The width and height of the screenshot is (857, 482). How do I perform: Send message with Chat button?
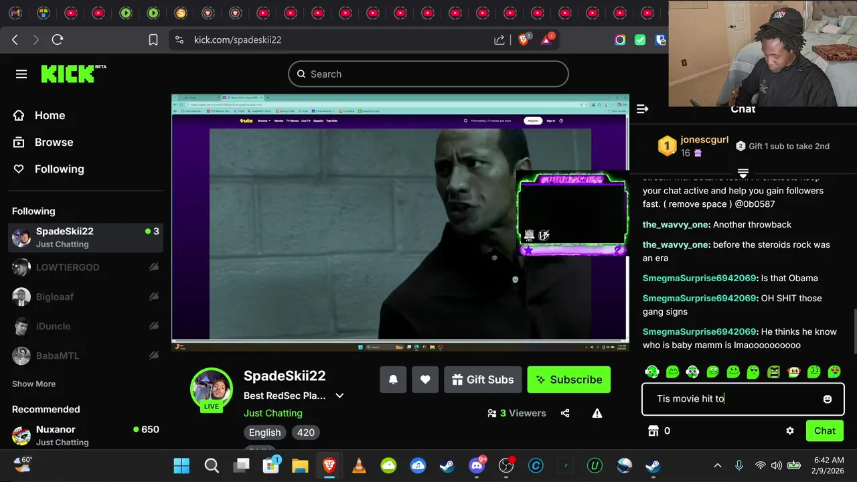click(824, 431)
